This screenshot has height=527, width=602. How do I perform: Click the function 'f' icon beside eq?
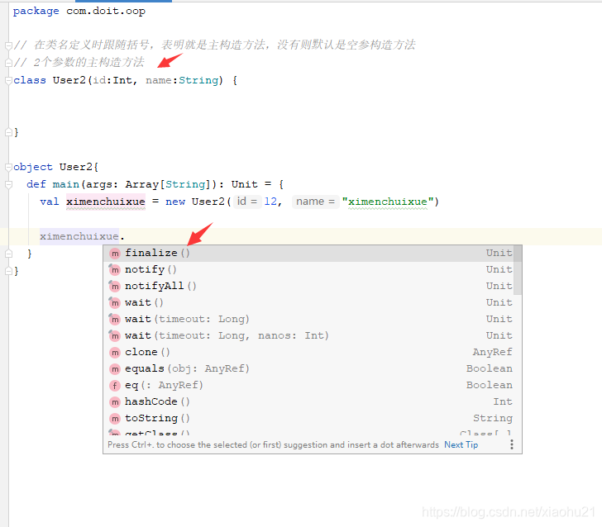[x=115, y=386]
